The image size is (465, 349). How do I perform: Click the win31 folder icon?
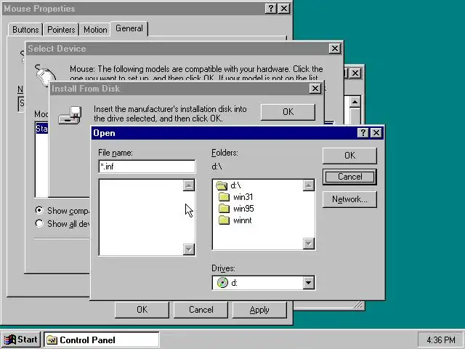click(225, 197)
